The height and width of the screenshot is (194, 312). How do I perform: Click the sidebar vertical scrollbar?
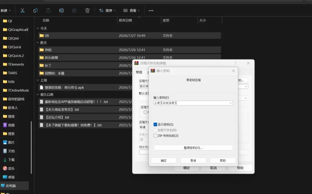[x=31, y=148]
